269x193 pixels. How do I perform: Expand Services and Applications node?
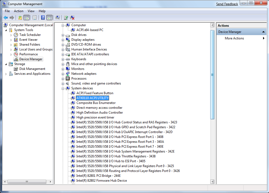point(6,74)
